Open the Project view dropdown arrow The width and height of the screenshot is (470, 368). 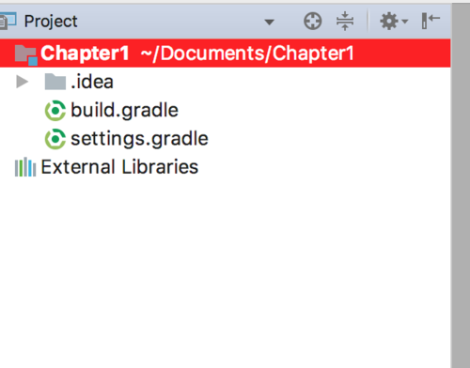(x=269, y=22)
